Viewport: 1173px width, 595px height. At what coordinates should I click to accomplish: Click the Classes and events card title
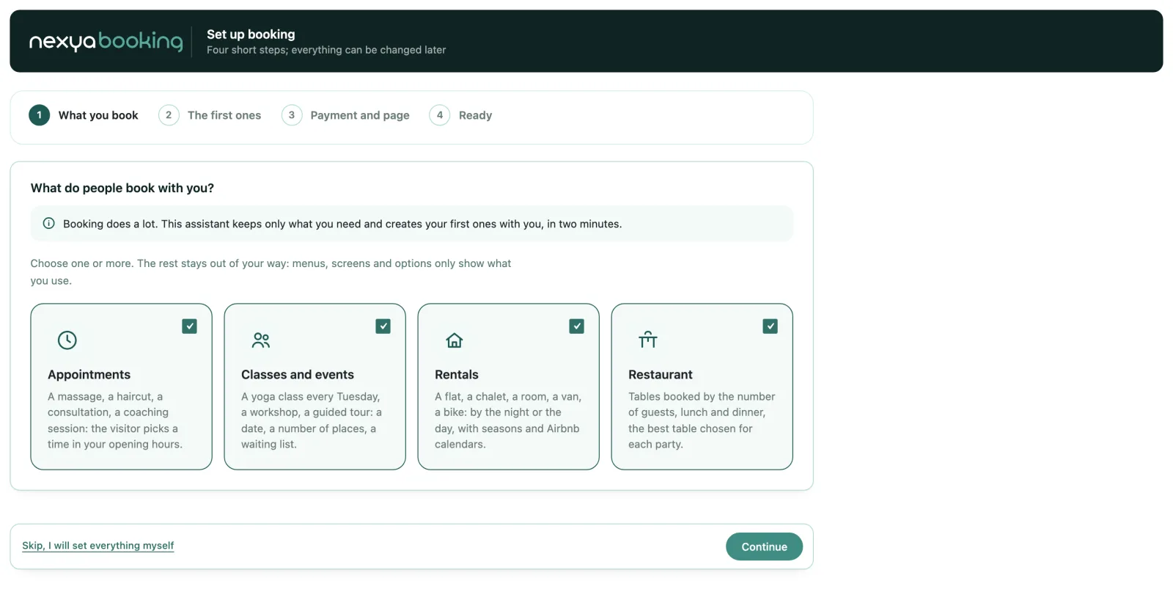pos(297,374)
